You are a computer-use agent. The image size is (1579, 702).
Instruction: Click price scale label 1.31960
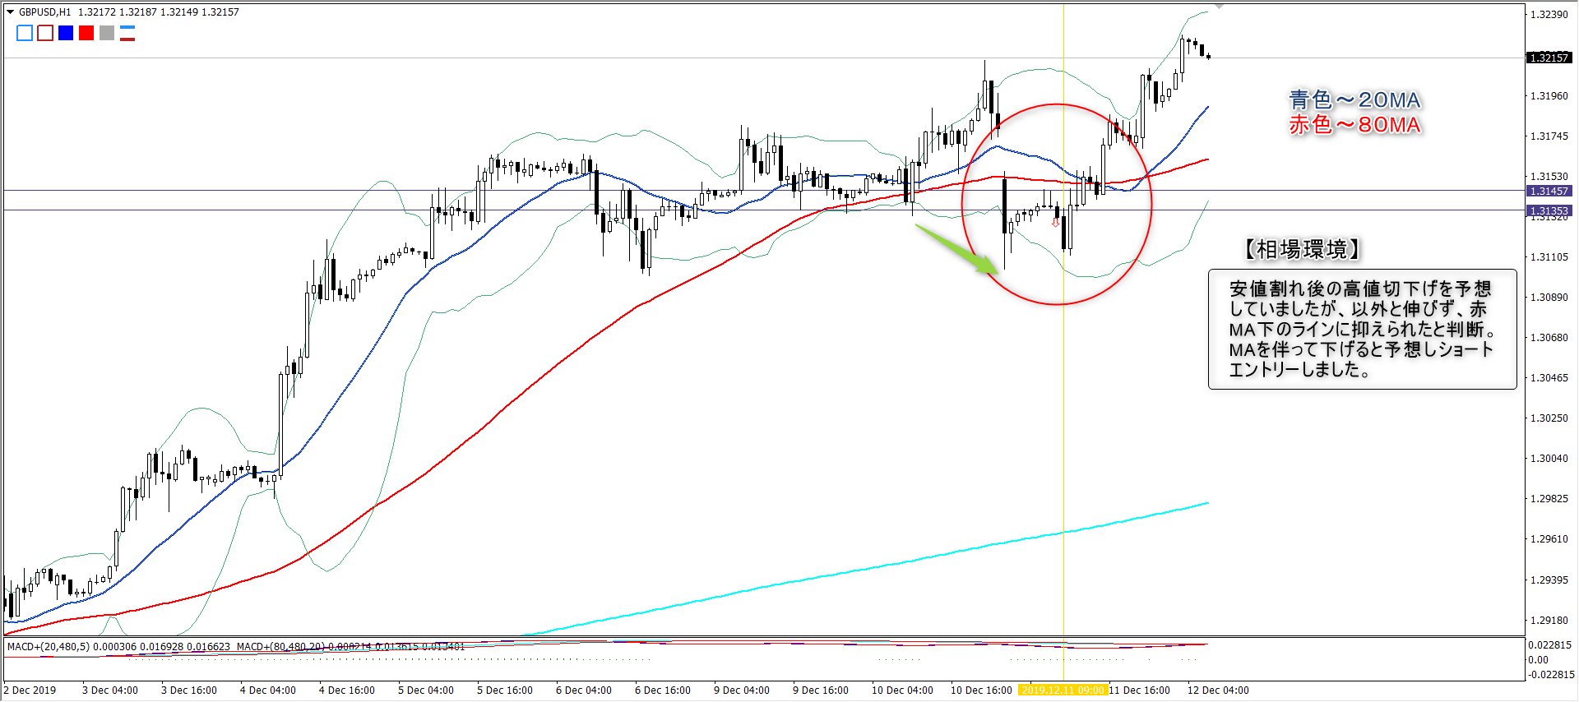pos(1549,96)
